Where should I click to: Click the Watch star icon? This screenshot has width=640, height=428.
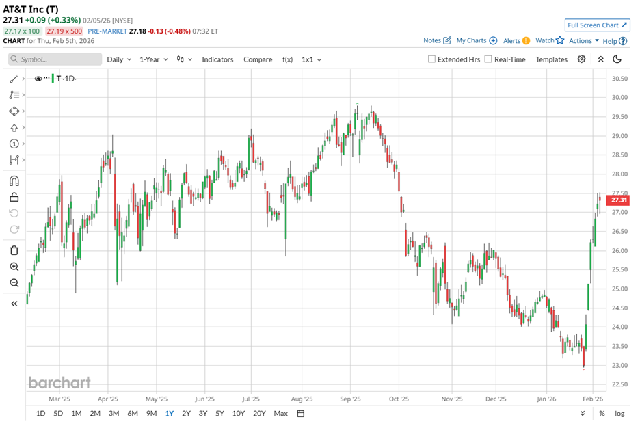tap(560, 40)
